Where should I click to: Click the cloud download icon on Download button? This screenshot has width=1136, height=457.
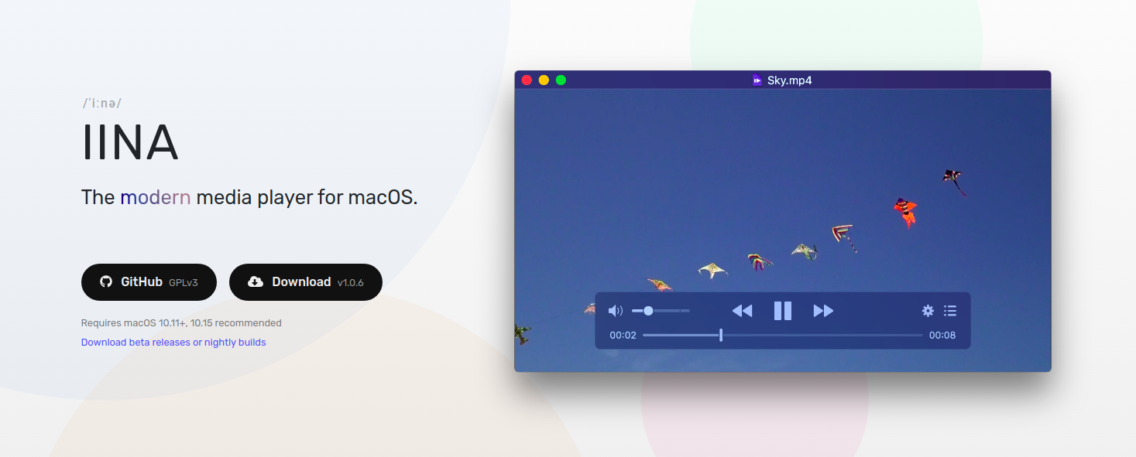pyautogui.click(x=256, y=281)
